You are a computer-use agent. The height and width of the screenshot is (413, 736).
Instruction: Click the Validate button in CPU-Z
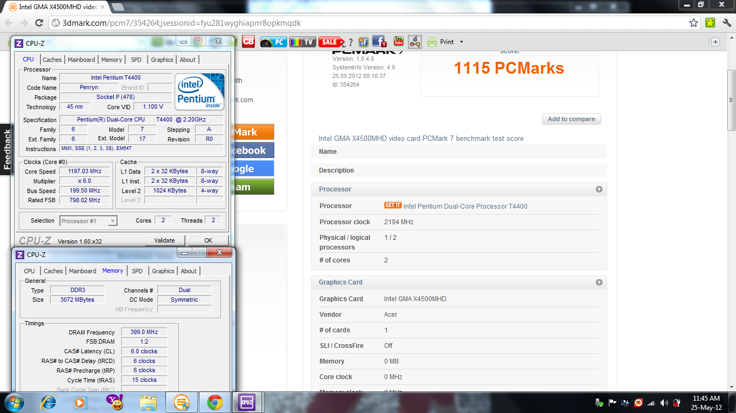click(x=165, y=240)
